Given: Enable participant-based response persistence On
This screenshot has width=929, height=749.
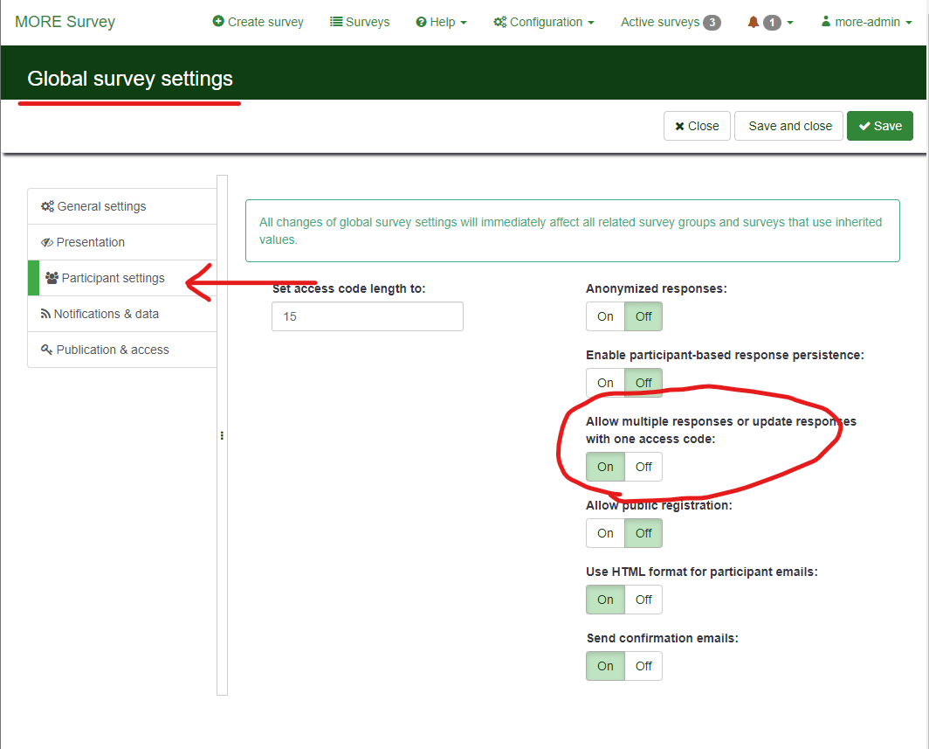Looking at the screenshot, I should [x=605, y=383].
